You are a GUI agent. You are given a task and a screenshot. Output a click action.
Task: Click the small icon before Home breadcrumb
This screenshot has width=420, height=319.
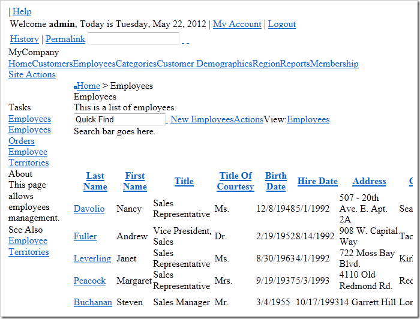coord(75,88)
